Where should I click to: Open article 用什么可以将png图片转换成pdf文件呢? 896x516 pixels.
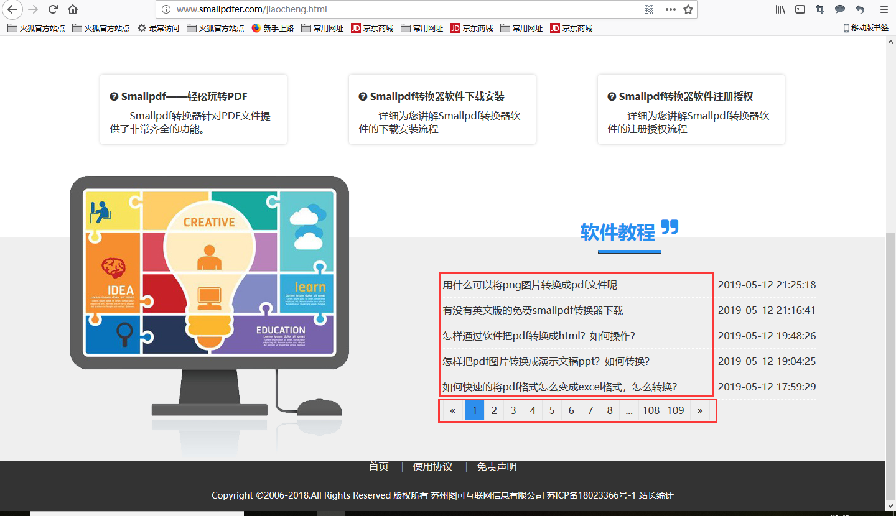tap(530, 285)
